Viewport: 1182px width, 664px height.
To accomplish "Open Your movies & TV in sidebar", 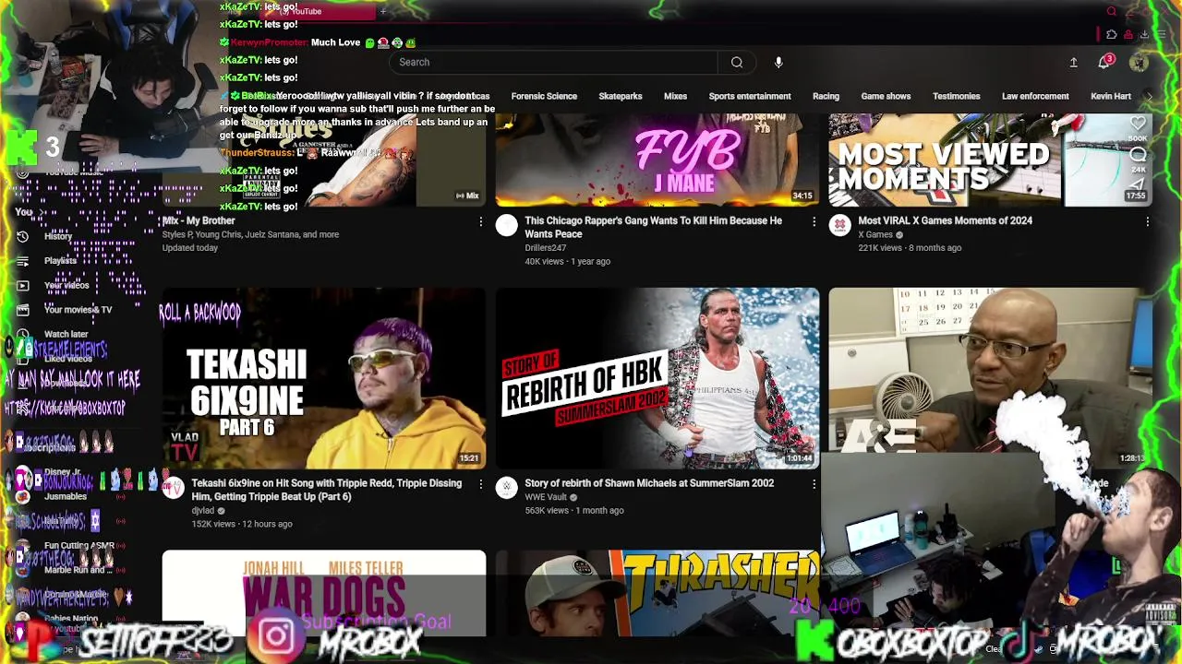I will click(78, 310).
